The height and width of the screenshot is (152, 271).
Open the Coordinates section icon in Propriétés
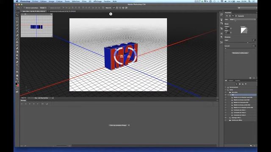236,16
